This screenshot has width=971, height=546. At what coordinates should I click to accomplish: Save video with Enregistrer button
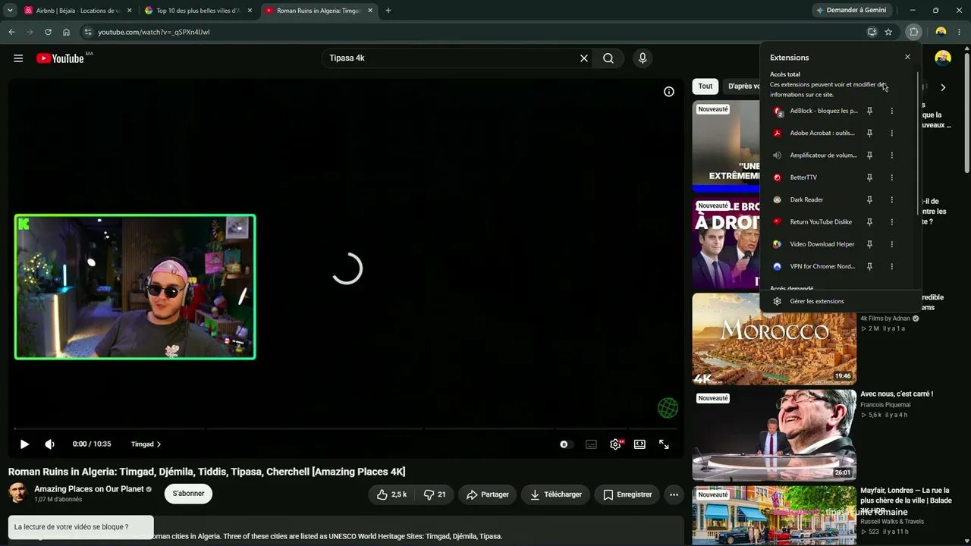627,494
